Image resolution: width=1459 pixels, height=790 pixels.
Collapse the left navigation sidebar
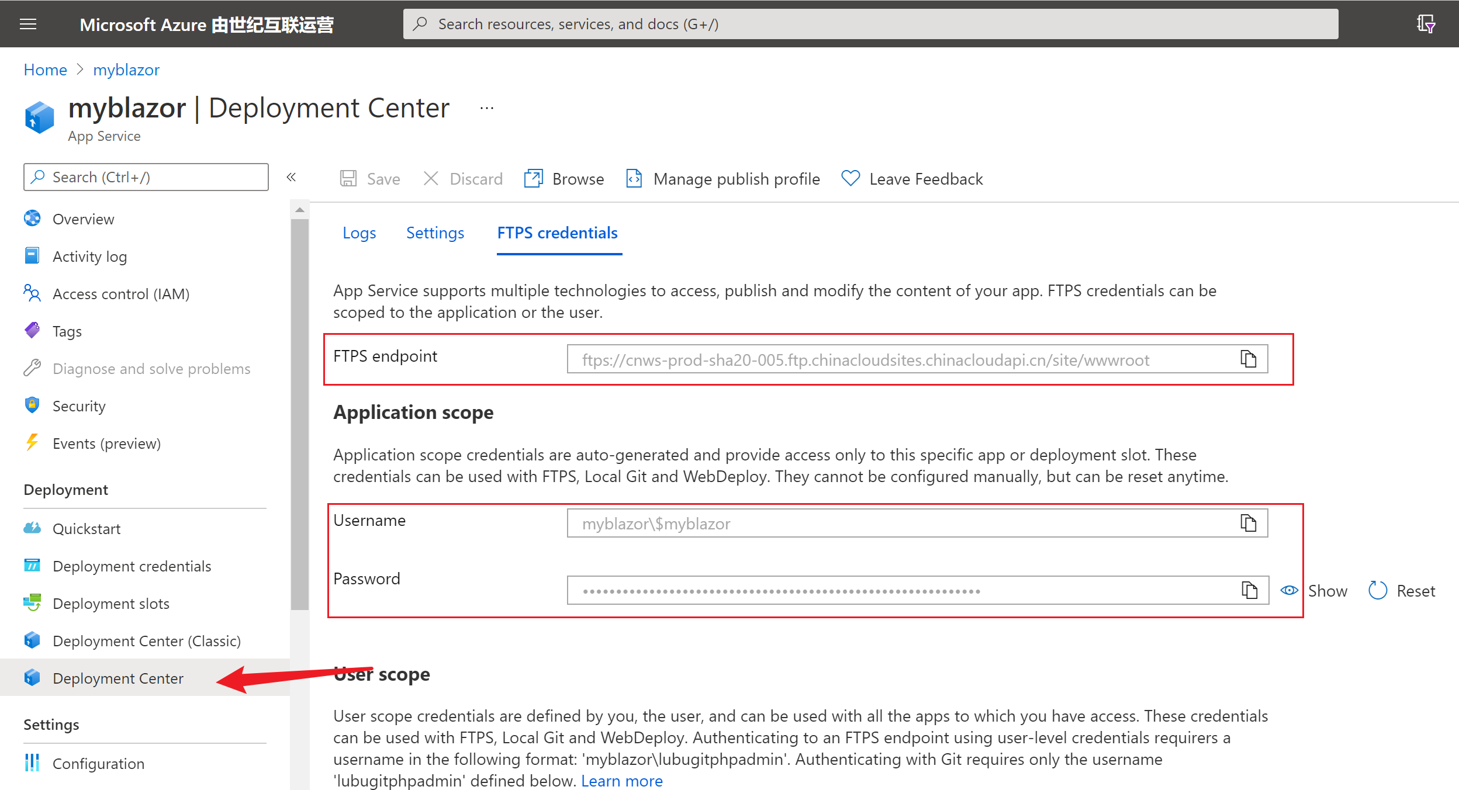291,177
